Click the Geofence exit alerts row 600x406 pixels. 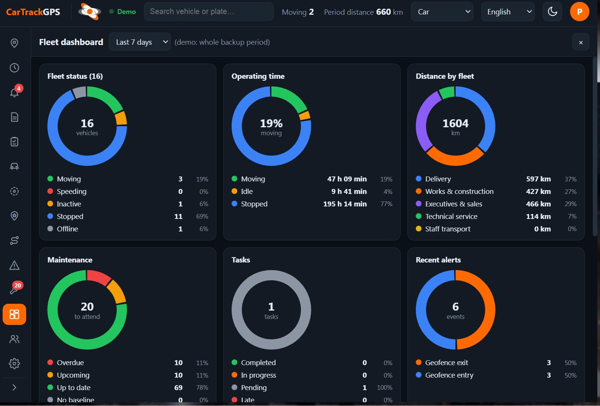click(x=496, y=363)
